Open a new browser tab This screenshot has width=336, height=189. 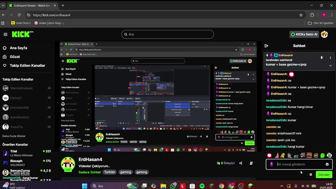tap(63, 6)
